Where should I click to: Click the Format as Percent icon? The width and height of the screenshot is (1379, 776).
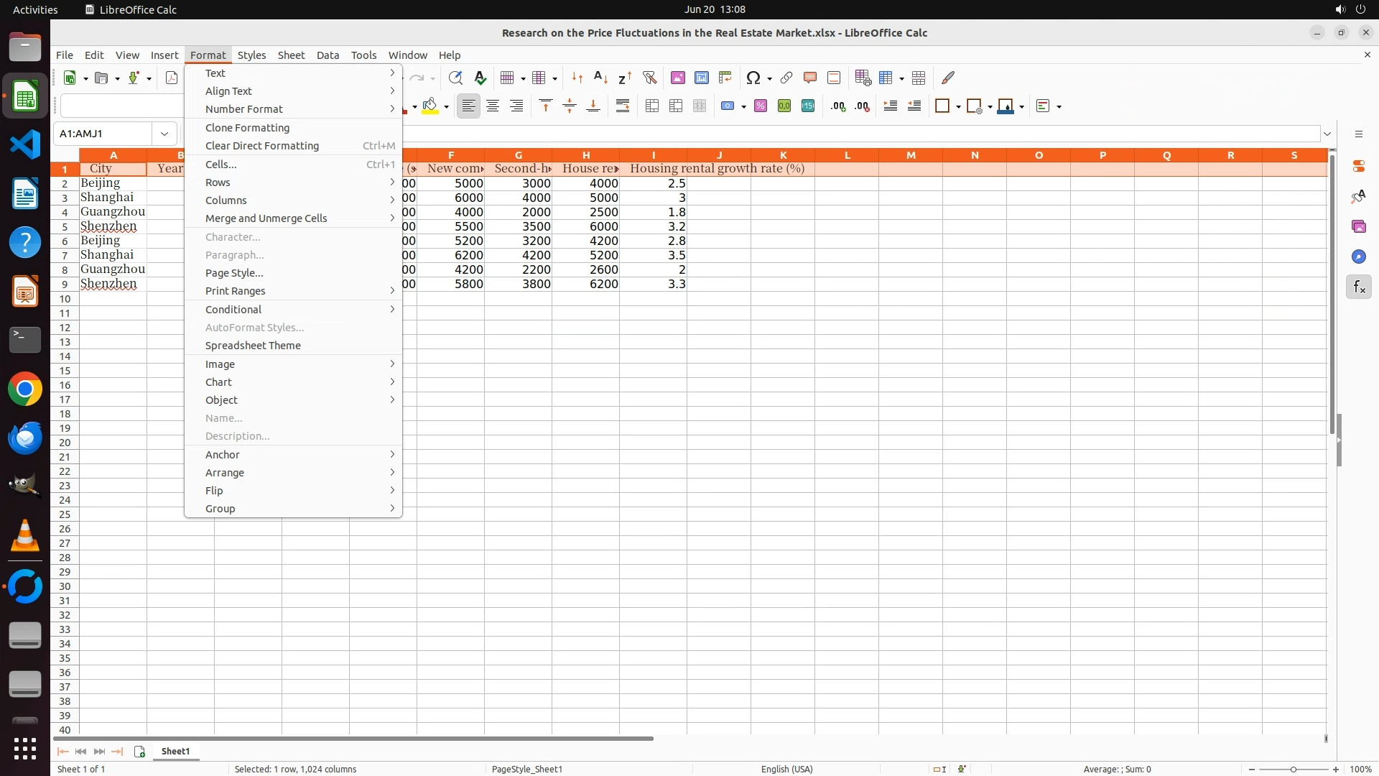(761, 106)
